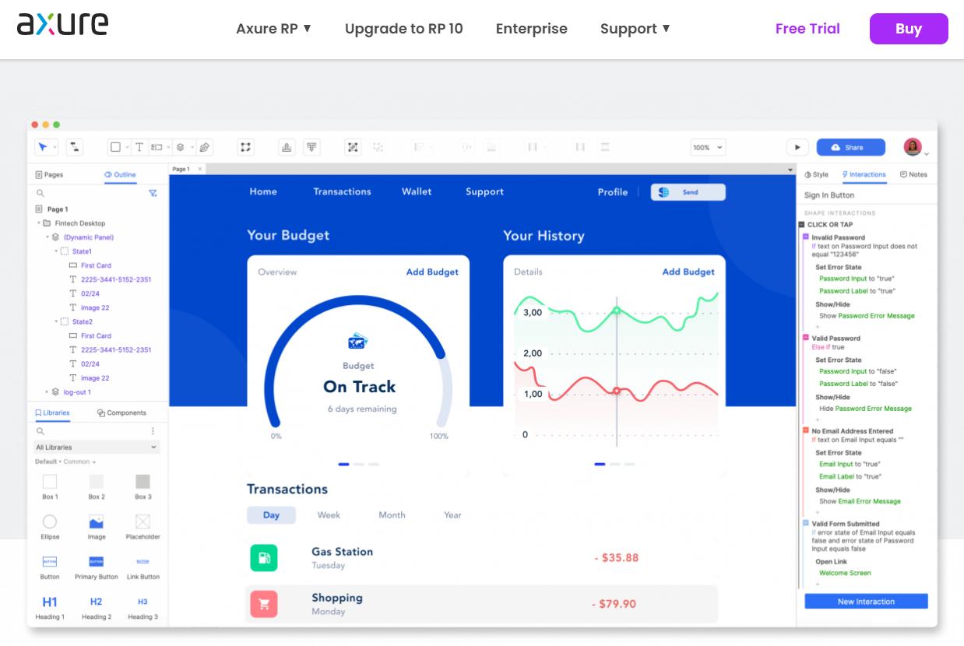Click the Preview play button

[797, 147]
